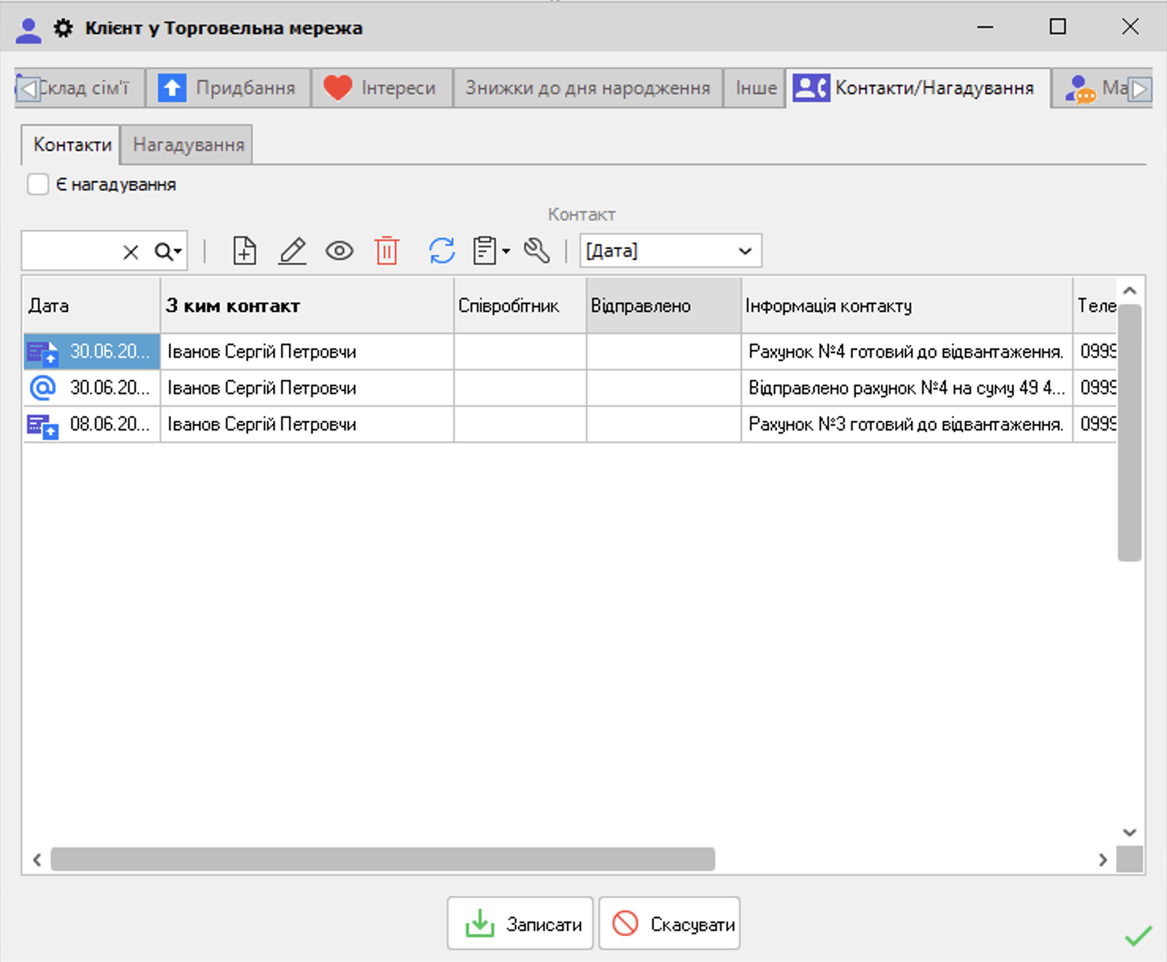
Task: Click the red trash delete icon
Action: click(x=387, y=251)
